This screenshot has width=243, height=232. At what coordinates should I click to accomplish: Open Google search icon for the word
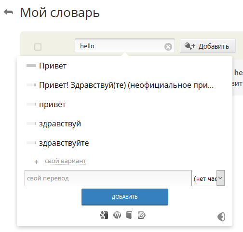point(104,215)
